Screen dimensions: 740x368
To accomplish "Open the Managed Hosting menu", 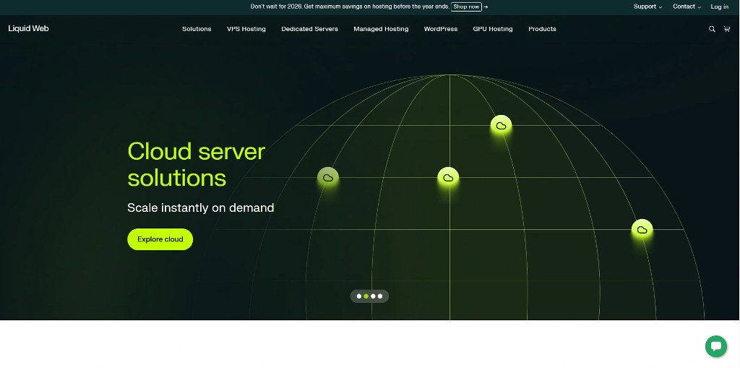I will (381, 29).
